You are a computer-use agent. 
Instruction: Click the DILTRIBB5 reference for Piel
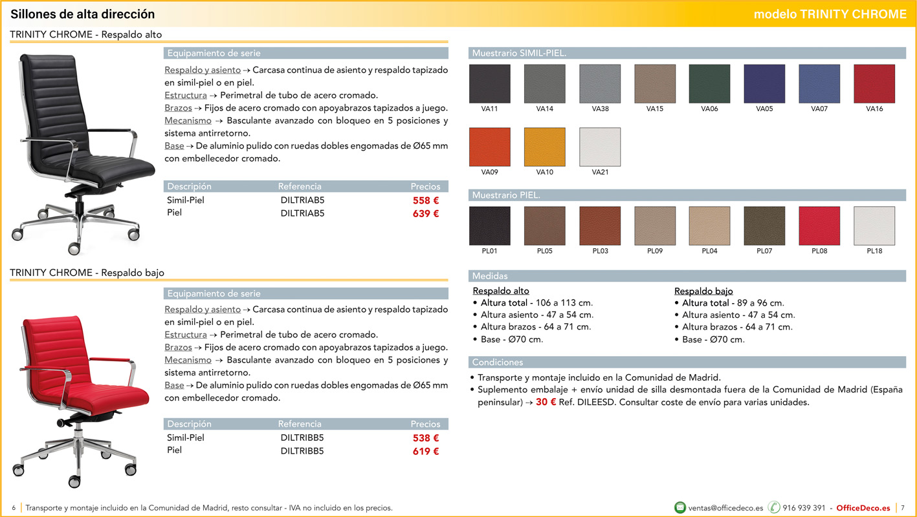pyautogui.click(x=302, y=451)
